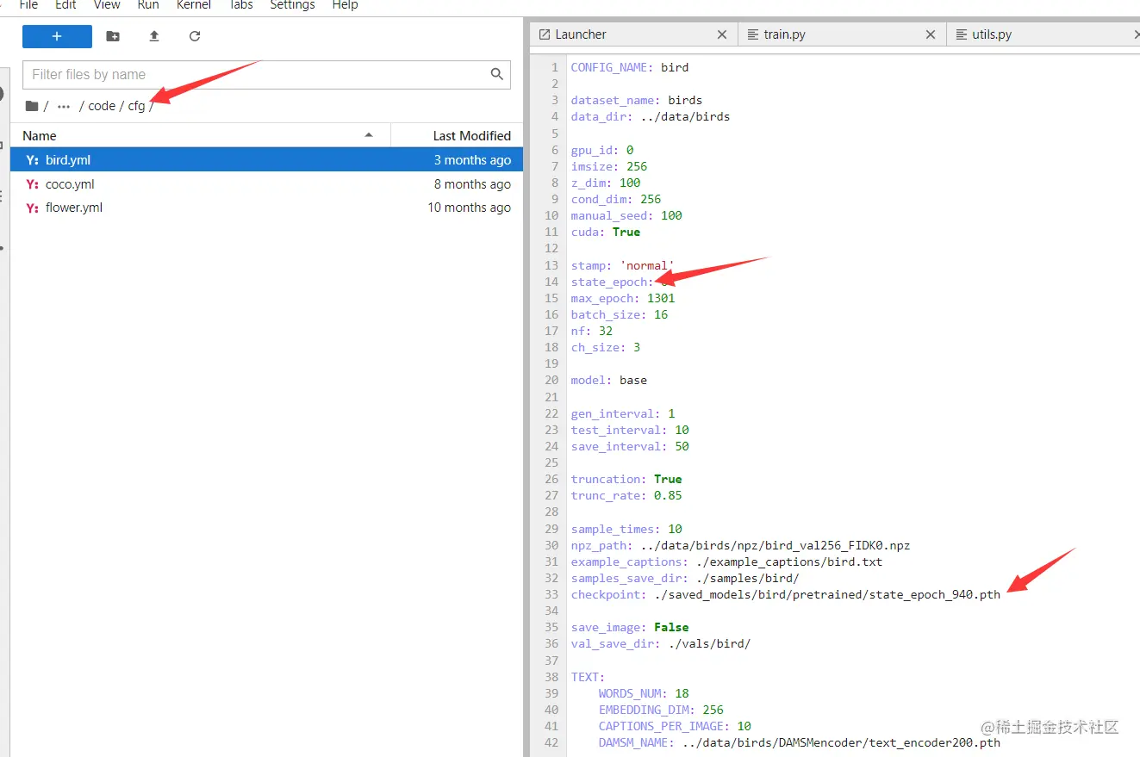Switch to the Launcher tab

633,34
